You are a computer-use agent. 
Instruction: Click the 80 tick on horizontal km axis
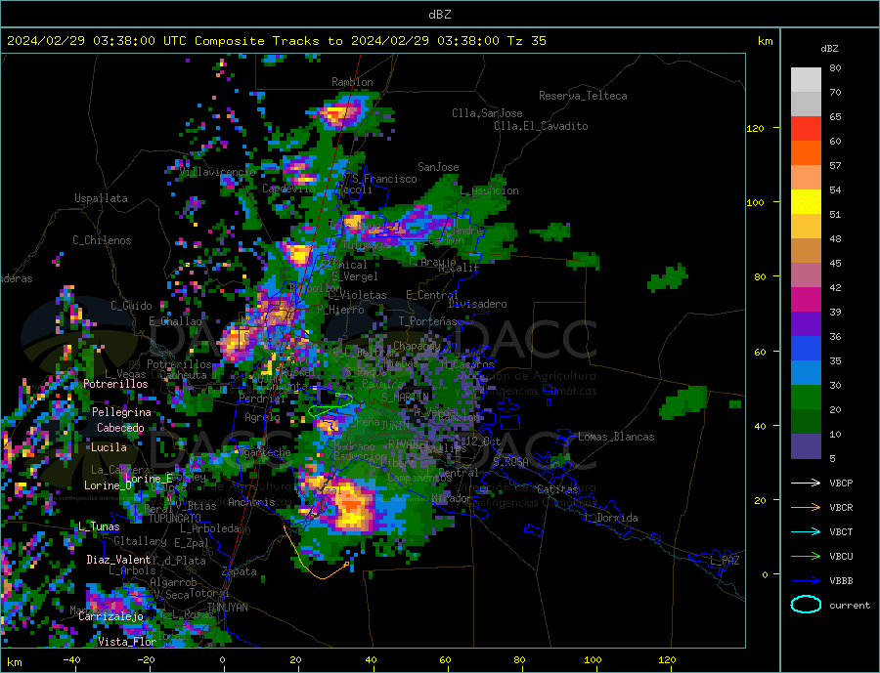click(x=519, y=660)
